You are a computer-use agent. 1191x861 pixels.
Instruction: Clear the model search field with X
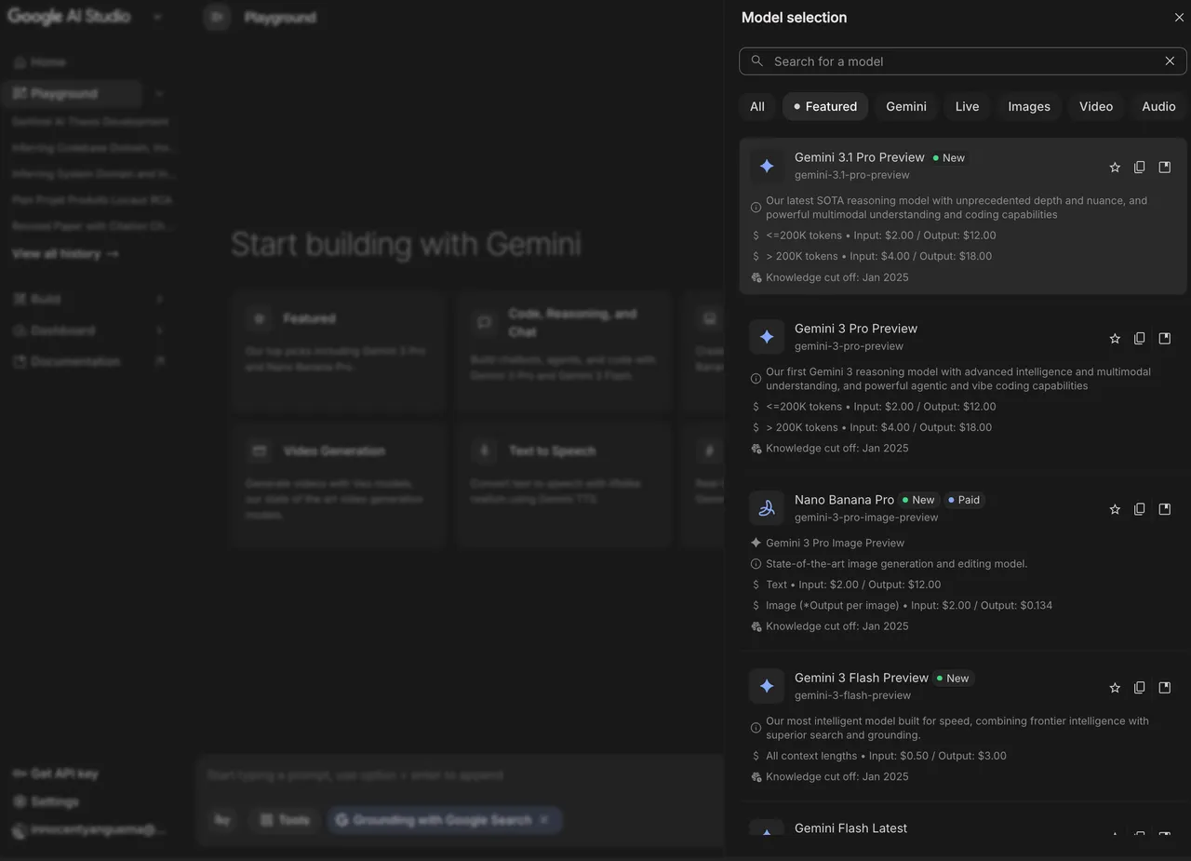[x=1170, y=61]
